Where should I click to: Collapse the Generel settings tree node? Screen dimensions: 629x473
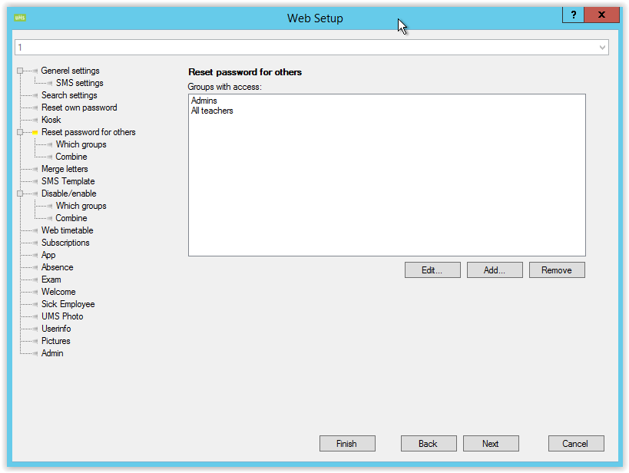click(x=21, y=71)
